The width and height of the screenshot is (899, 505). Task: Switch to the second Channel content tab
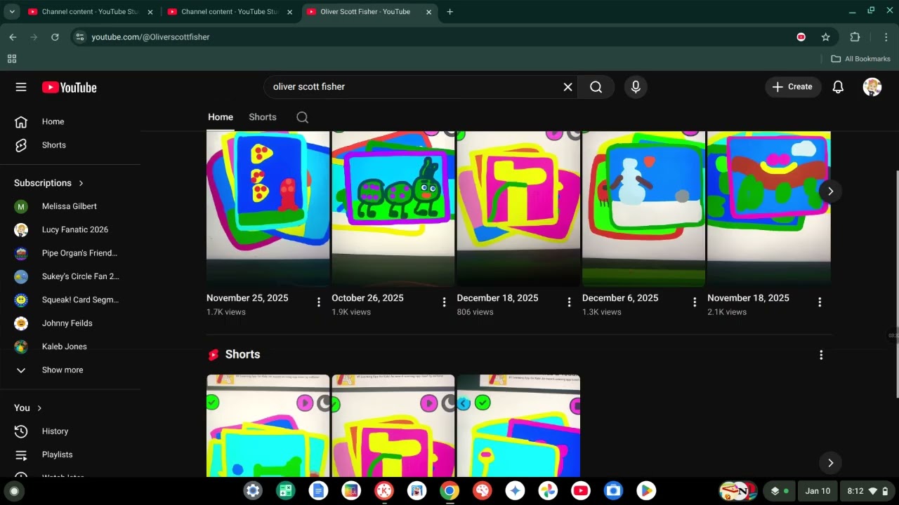(x=230, y=12)
